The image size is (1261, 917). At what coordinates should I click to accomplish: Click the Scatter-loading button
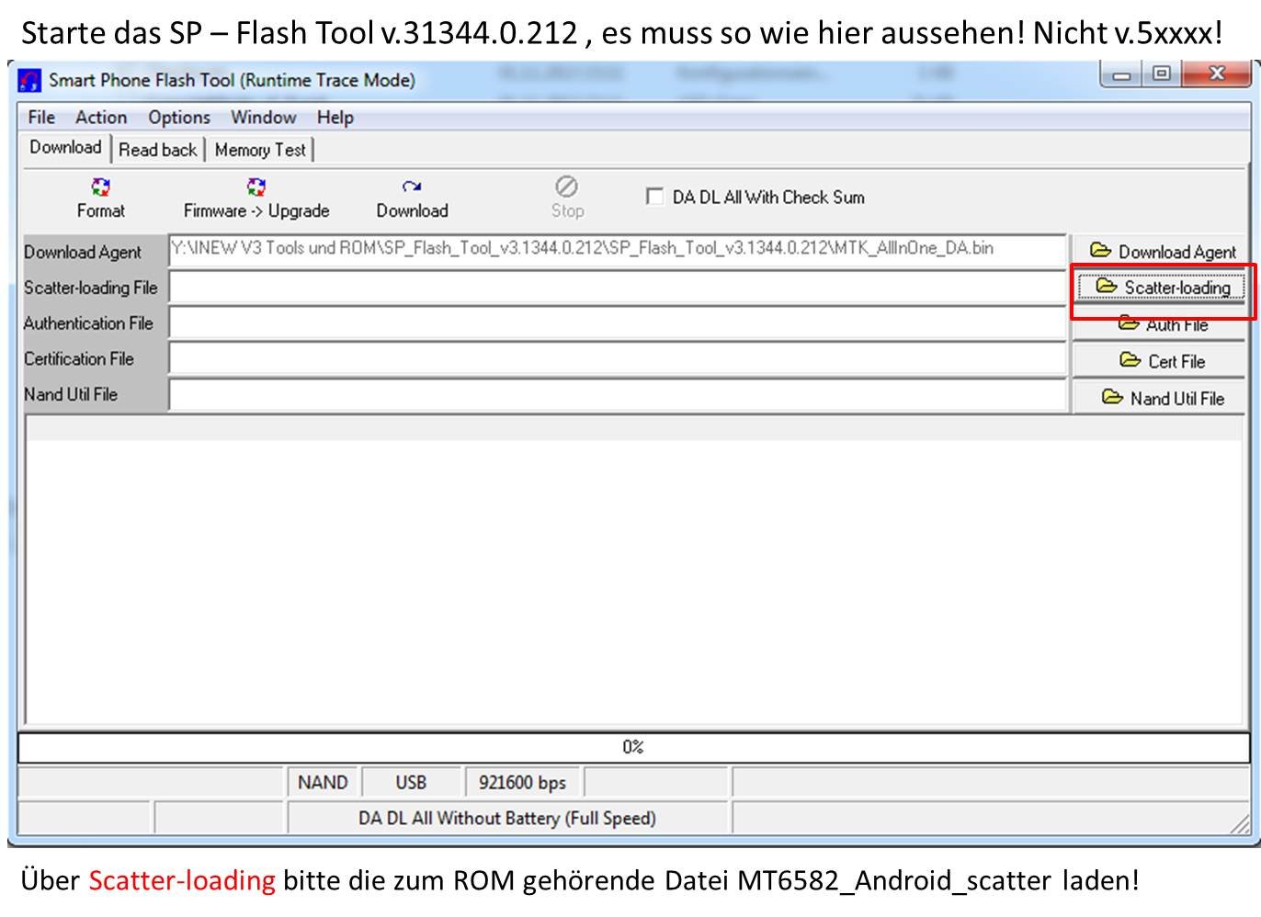click(x=1163, y=288)
